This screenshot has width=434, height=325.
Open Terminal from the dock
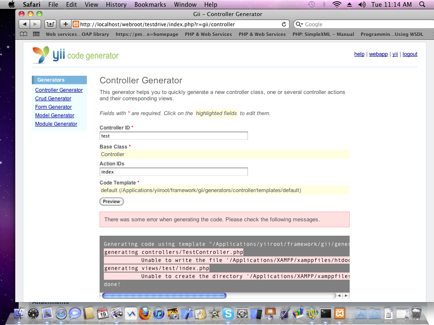[325, 314]
